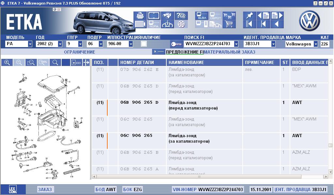Click the arrow-through-bar panel splitter icon

(x=86, y=62)
